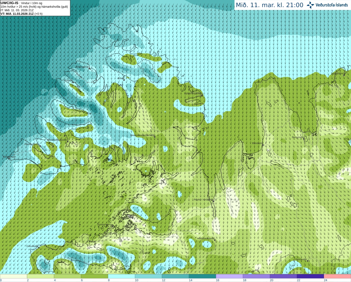Select the Hveravellir station marker

[308, 261]
